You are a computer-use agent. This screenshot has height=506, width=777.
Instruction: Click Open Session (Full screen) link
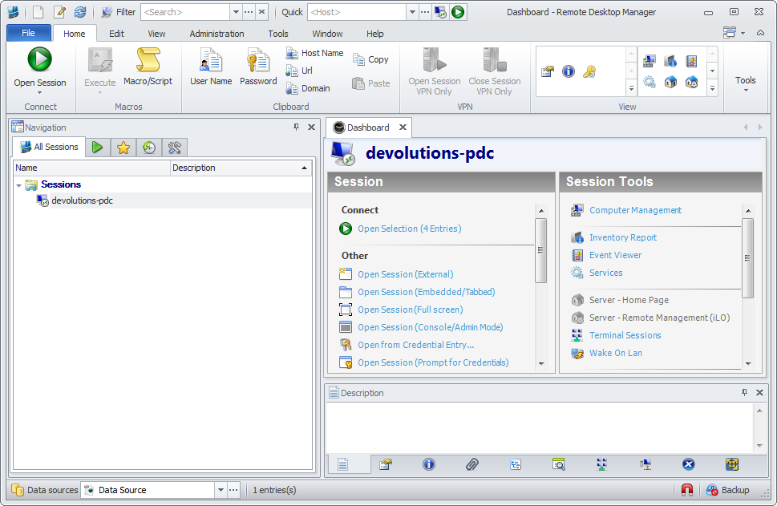(411, 310)
